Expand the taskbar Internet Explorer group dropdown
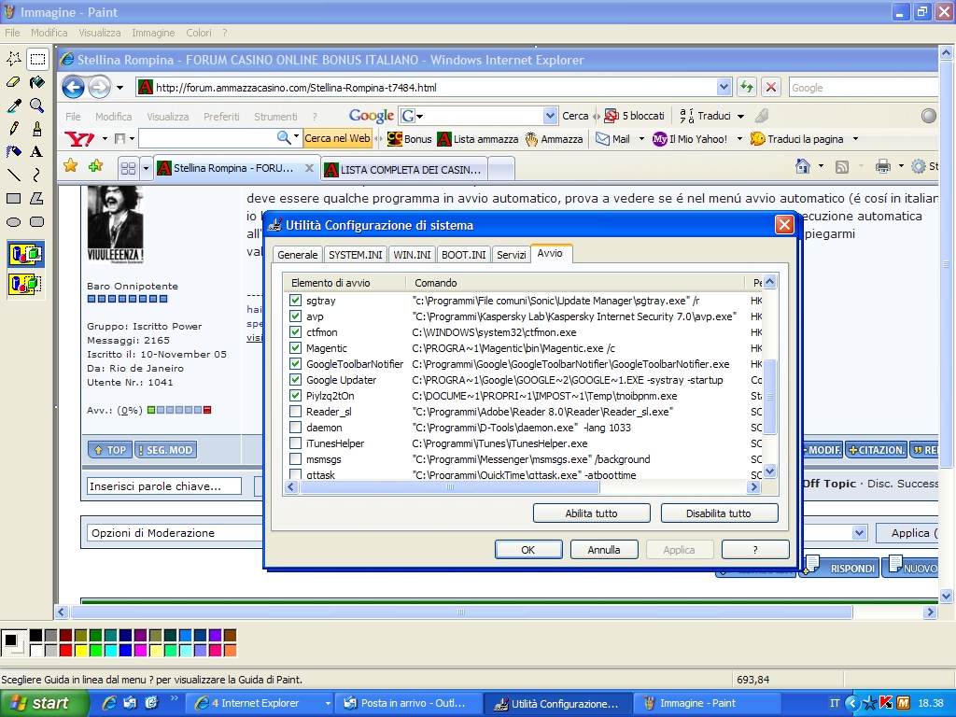The image size is (956, 717). tap(328, 703)
